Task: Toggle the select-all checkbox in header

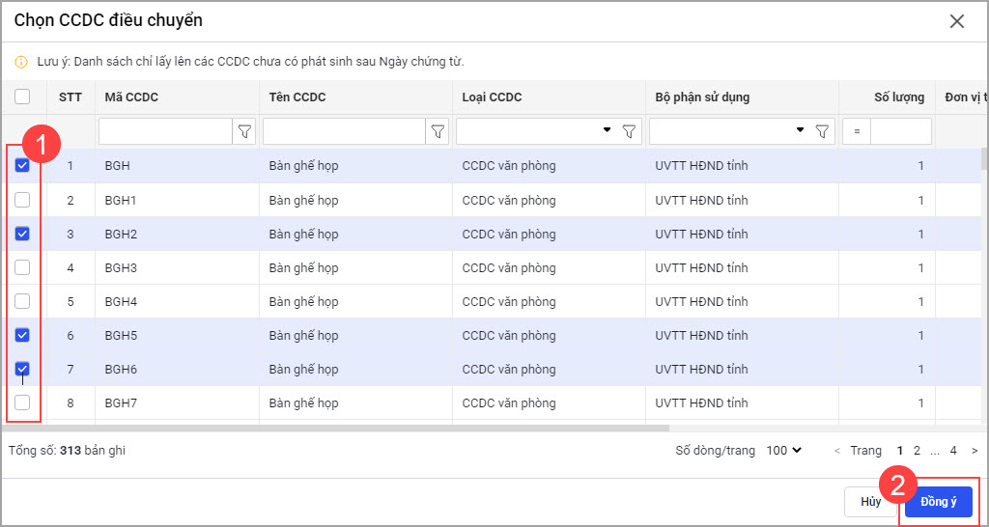Action: click(22, 97)
